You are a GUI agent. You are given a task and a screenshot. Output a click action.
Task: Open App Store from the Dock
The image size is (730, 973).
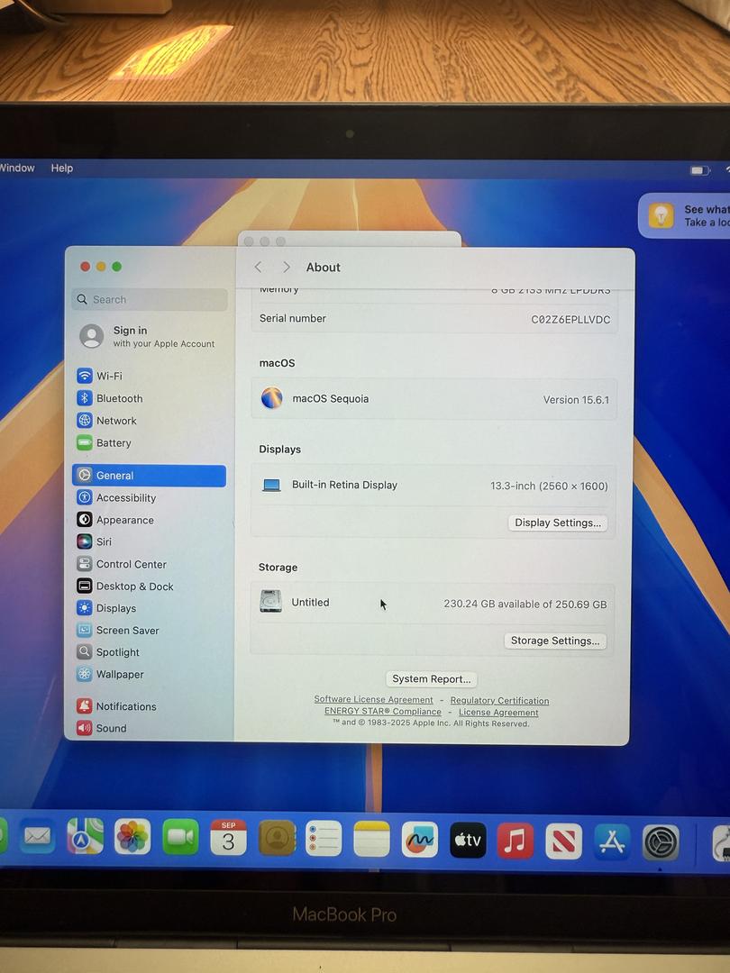coord(611,842)
